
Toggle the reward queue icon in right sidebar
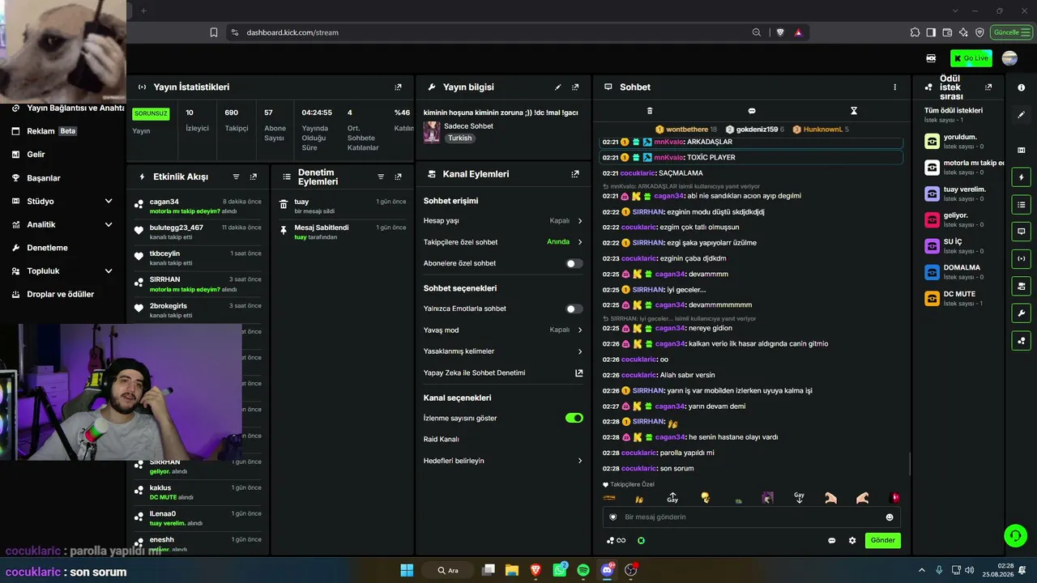(1022, 341)
